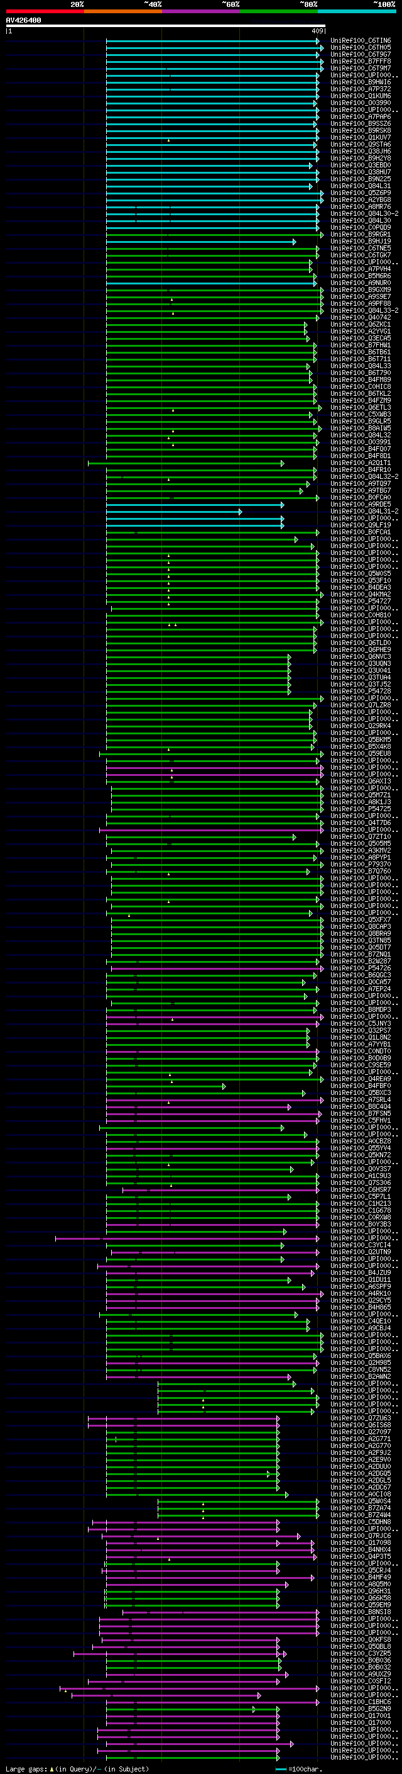The height and width of the screenshot is (1774, 402).
Task: Select the UniRef100_Q3TUA4 label
Action: point(361,678)
